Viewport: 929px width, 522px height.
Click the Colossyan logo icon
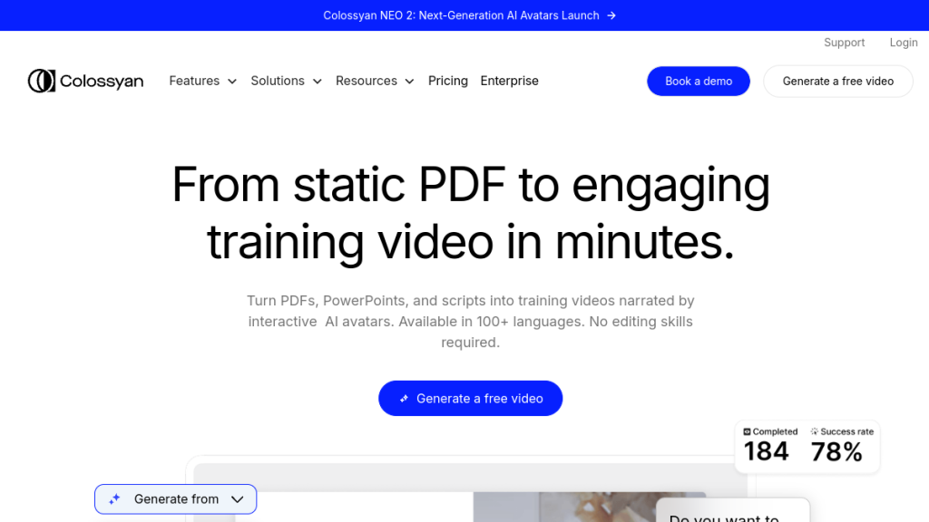[42, 81]
